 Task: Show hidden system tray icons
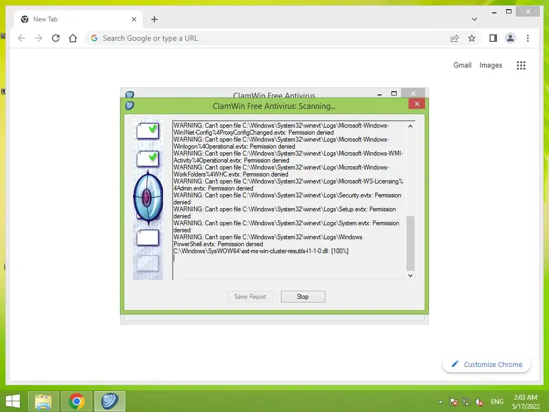coord(441,402)
